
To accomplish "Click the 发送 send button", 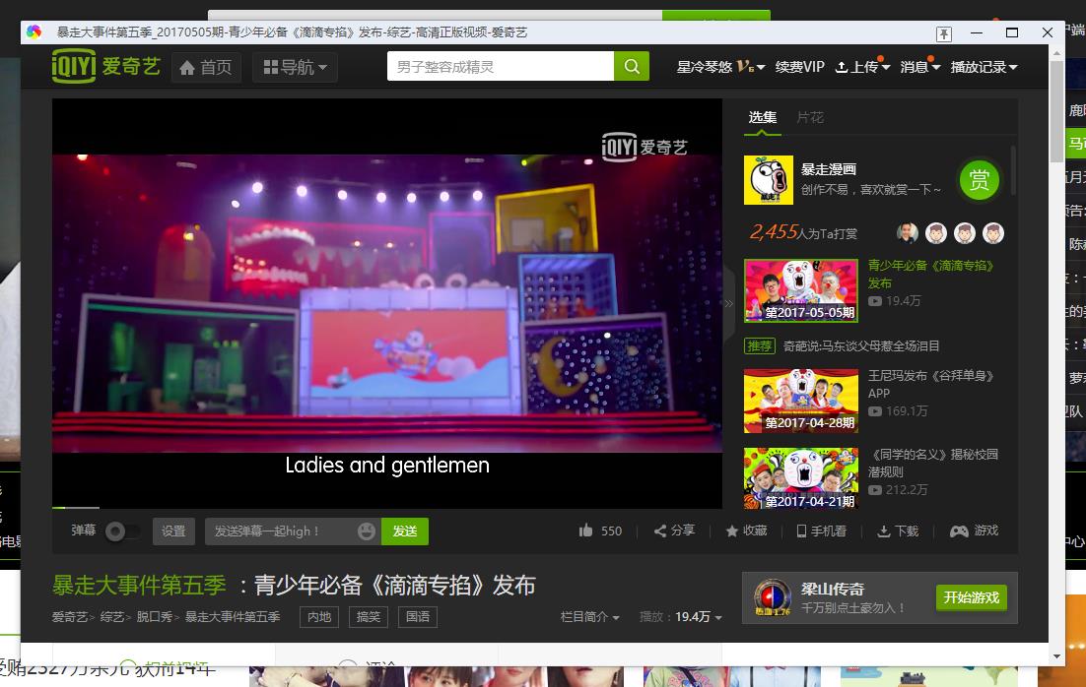I will [x=404, y=531].
